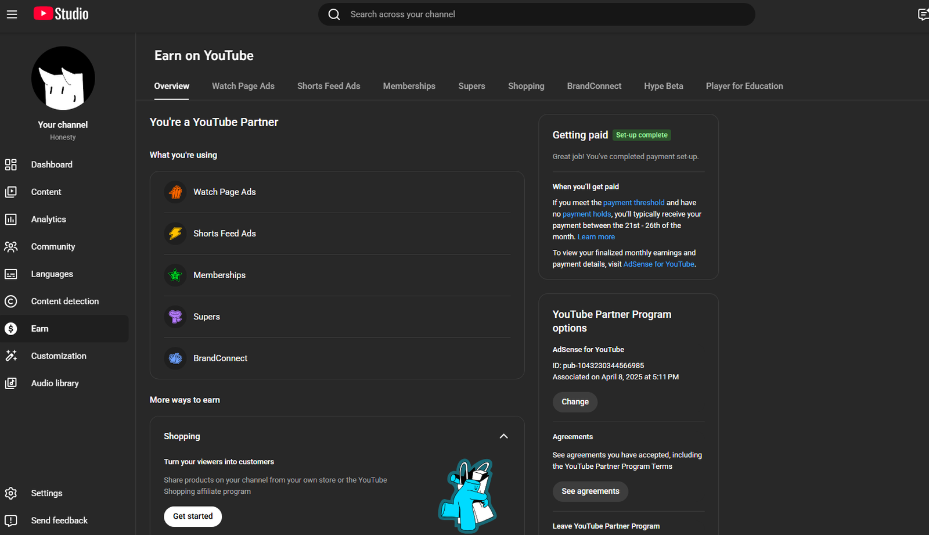Image resolution: width=929 pixels, height=535 pixels.
Task: Click the Shorts Feed Ads row label
Action: 224,234
